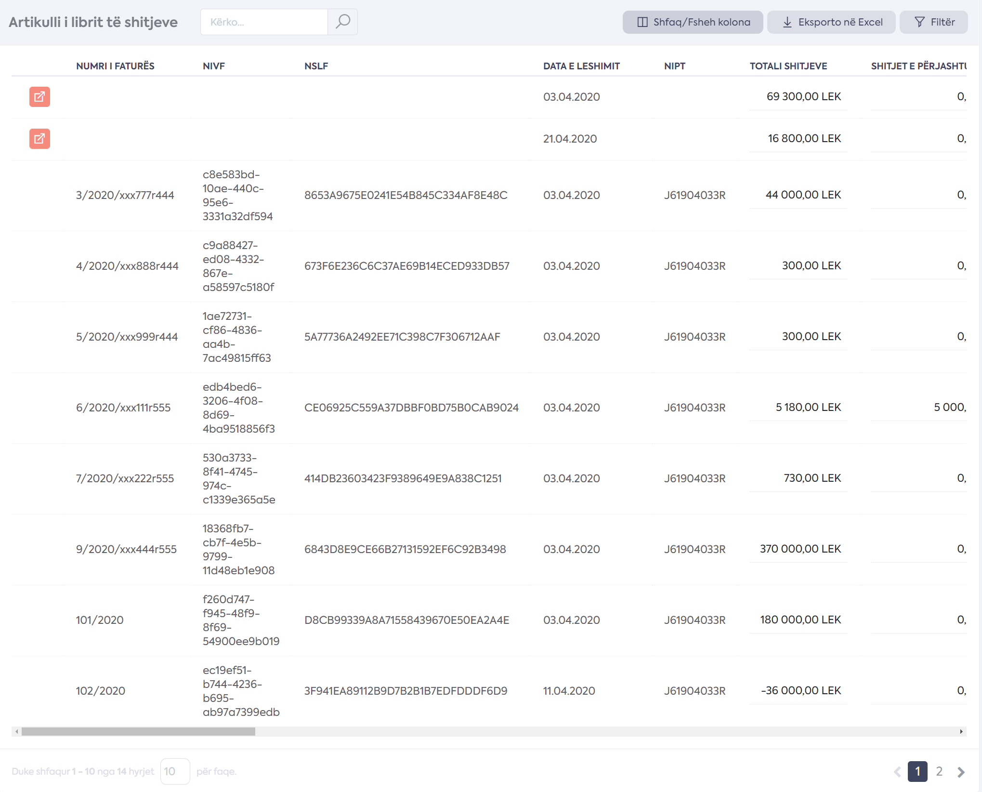The width and height of the screenshot is (982, 792).
Task: Open the row dated 21.04.2020 with 16 800,00 LEK
Action: pos(39,139)
